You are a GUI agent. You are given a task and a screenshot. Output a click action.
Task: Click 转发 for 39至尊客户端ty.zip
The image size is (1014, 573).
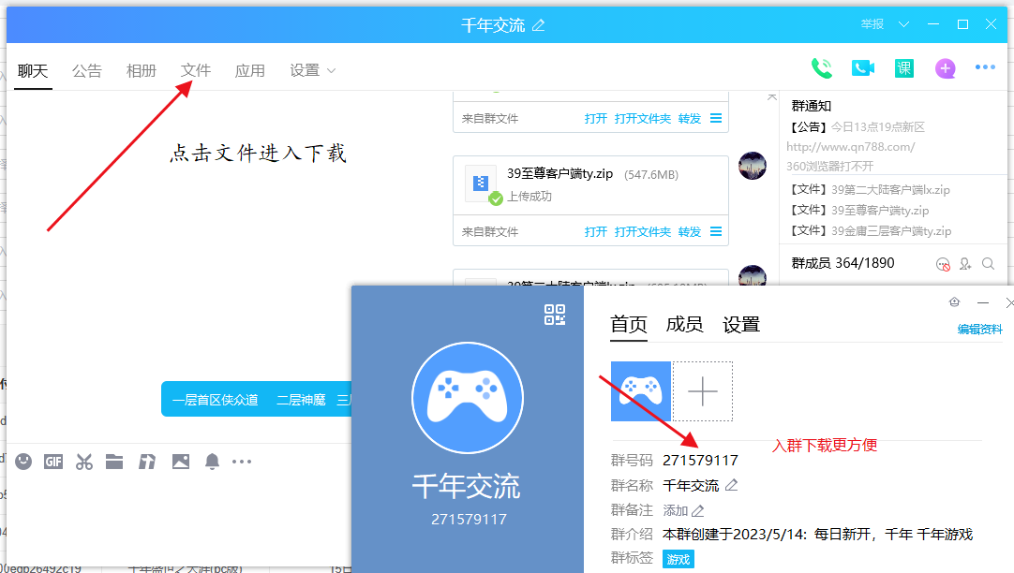[x=690, y=232]
